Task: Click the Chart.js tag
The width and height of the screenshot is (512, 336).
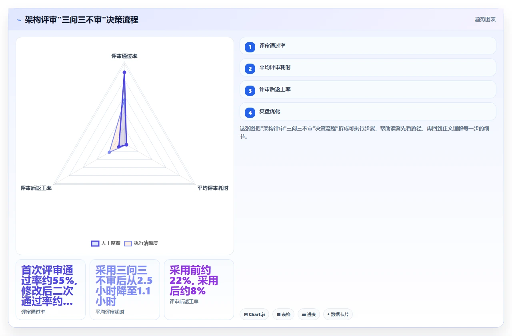Action: tap(254, 314)
